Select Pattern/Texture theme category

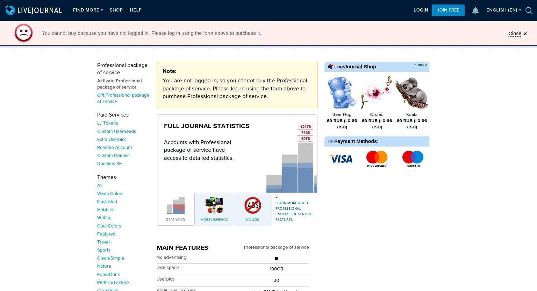pos(113,283)
